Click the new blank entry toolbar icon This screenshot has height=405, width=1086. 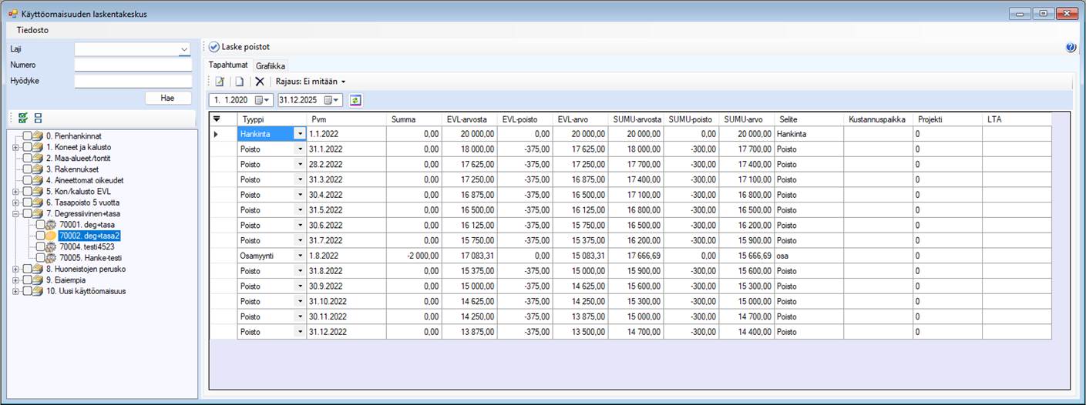pyautogui.click(x=239, y=81)
